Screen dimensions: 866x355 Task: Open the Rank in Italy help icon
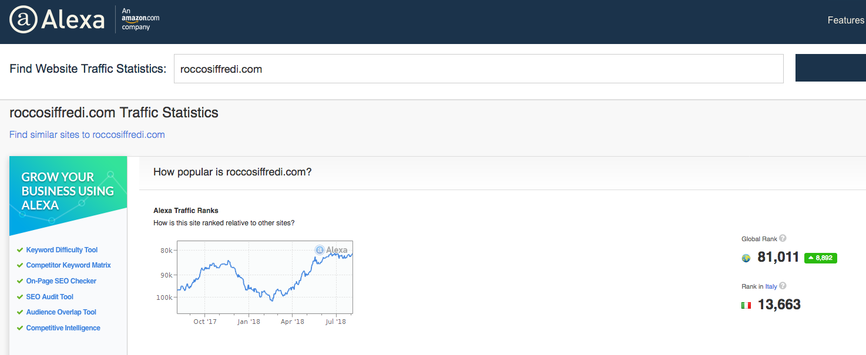[x=783, y=286]
